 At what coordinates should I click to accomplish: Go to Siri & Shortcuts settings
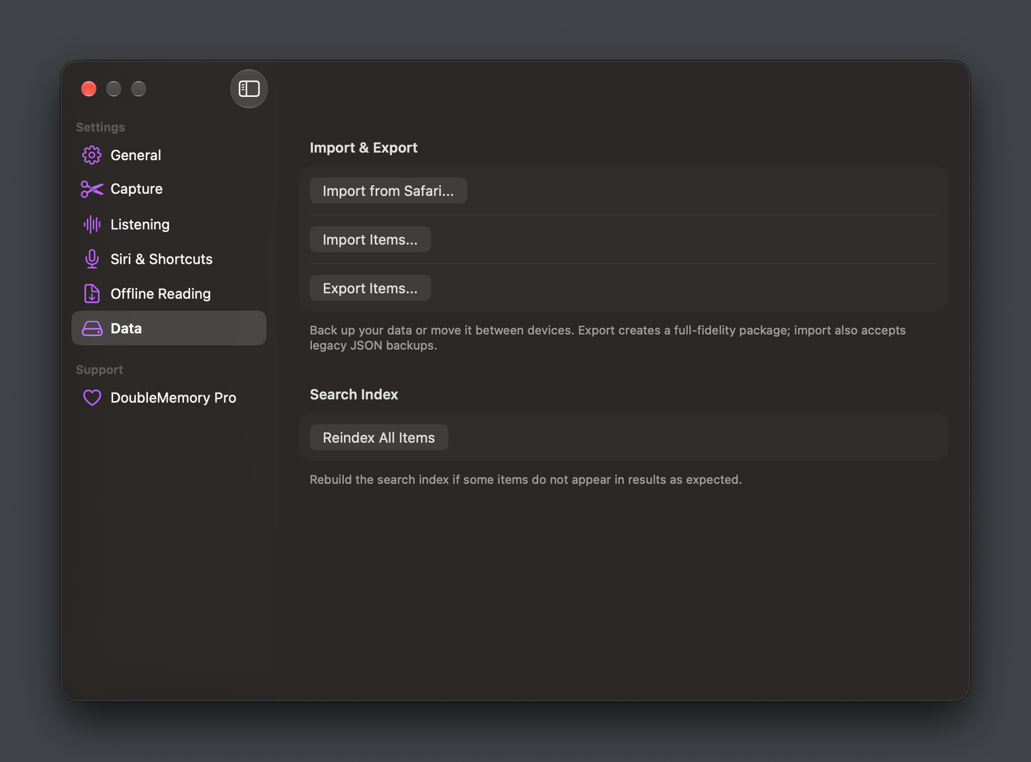click(169, 259)
